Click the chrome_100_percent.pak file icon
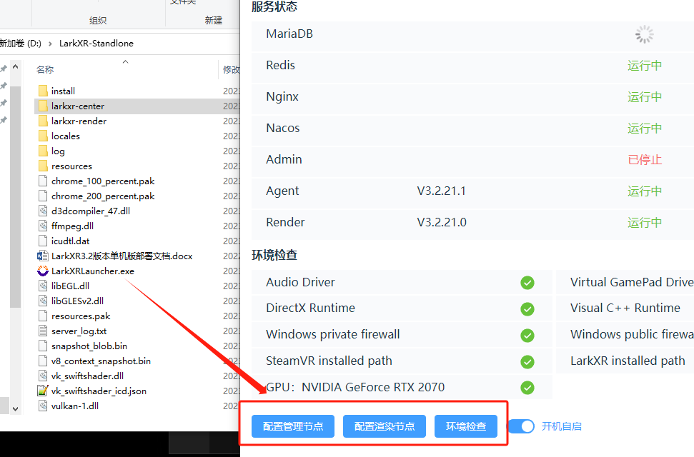Viewport: 694px width, 457px height. click(43, 181)
